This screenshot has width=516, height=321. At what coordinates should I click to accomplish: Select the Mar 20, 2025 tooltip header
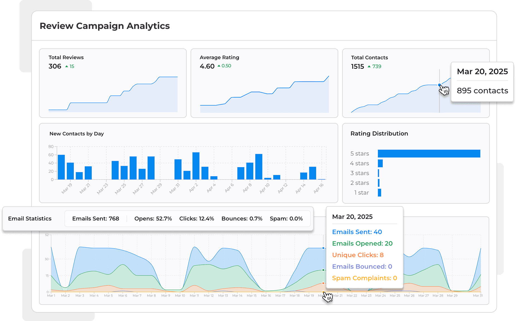pos(482,71)
